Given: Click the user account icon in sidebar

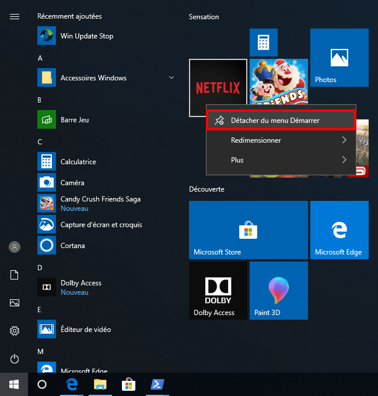Looking at the screenshot, I should [15, 247].
